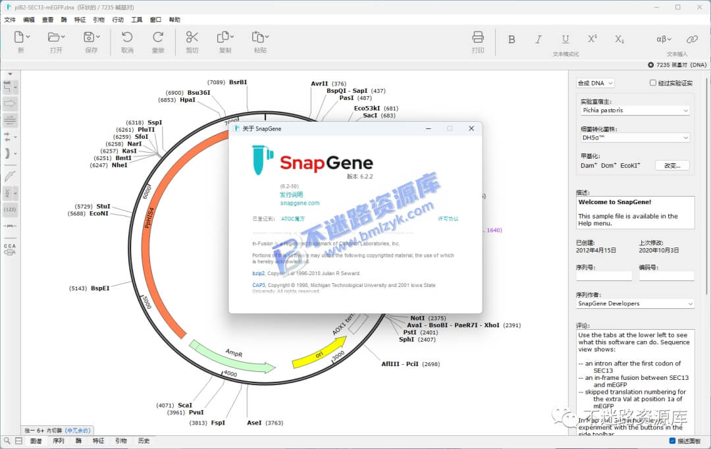This screenshot has height=449, width=711.
Task: Expand the Save dropdown arrow
Action: [98, 37]
